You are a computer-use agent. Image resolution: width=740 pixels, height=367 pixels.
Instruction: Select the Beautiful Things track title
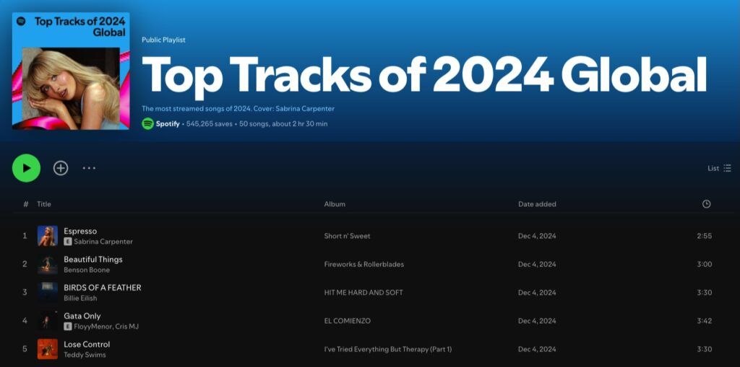(93, 259)
